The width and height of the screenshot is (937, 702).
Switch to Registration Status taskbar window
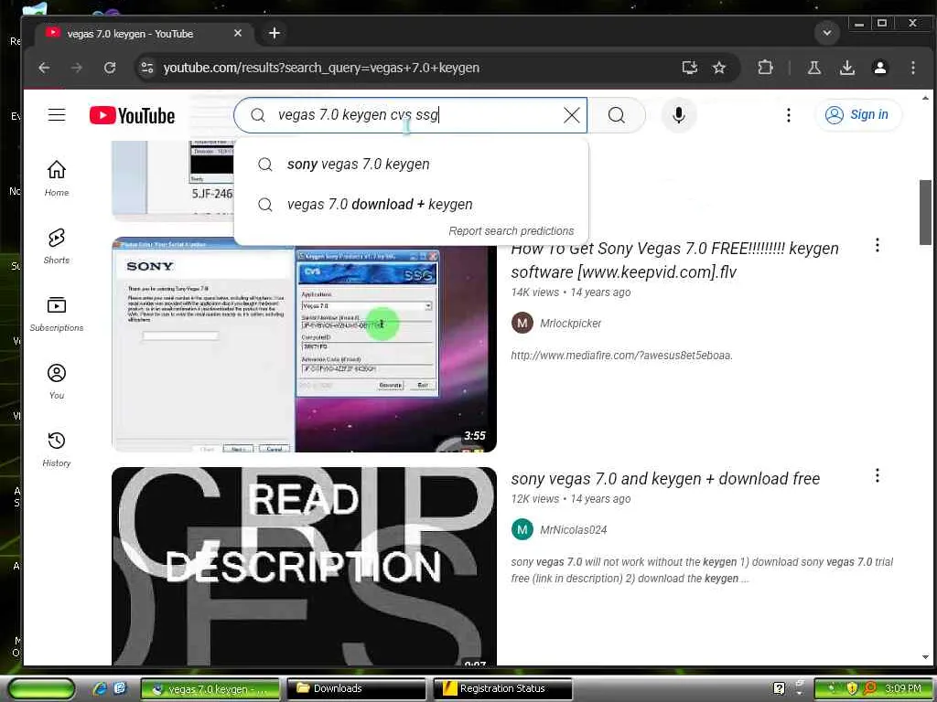502,688
